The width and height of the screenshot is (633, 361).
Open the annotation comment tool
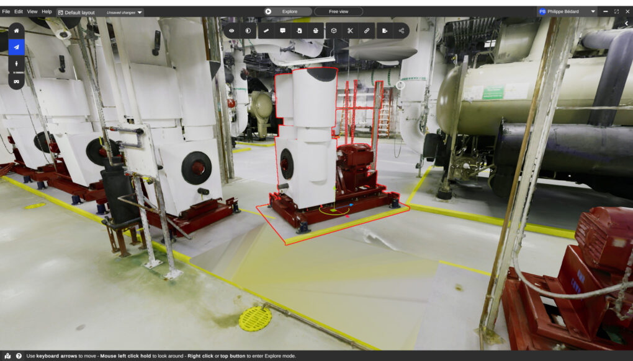click(x=283, y=30)
